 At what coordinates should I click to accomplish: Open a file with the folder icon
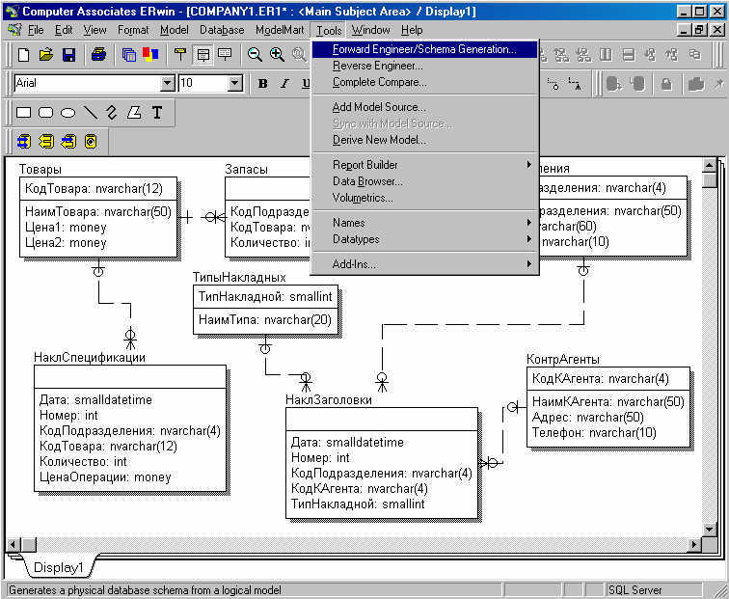tap(45, 55)
